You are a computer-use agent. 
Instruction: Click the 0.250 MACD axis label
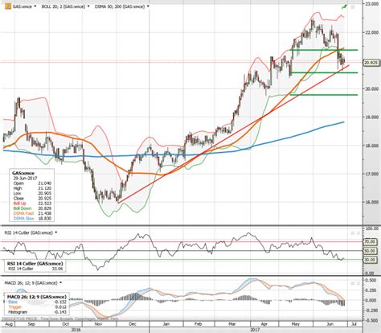click(371, 290)
